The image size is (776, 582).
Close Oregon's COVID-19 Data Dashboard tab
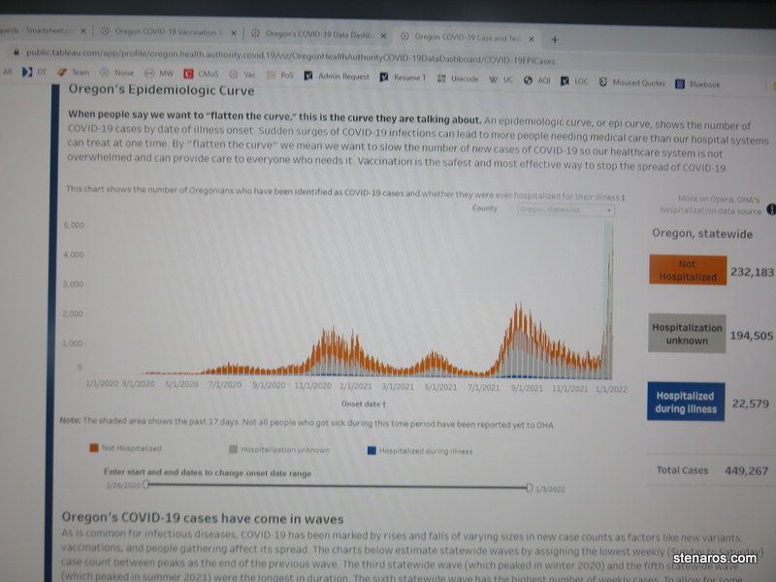click(x=383, y=36)
